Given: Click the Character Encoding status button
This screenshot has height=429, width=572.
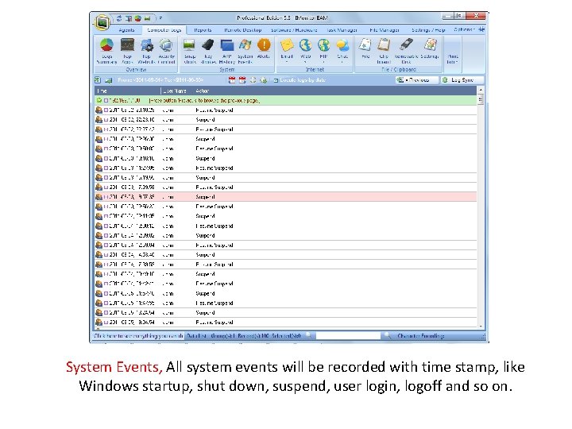Looking at the screenshot, I should [420, 335].
